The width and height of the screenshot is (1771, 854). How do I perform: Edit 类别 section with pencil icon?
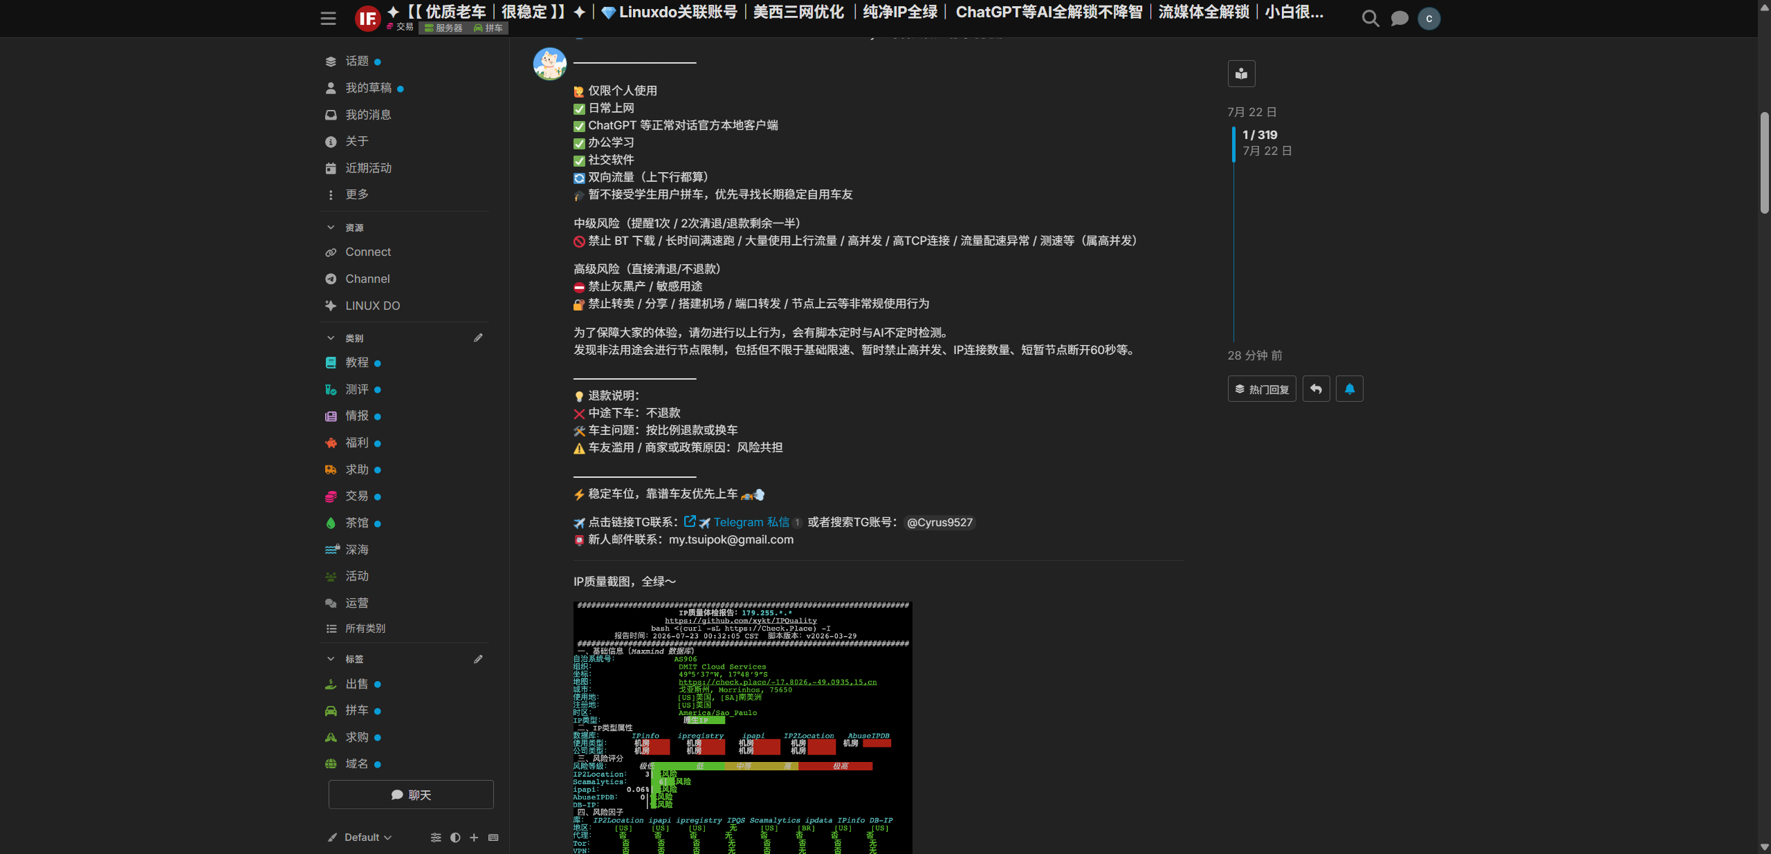coord(478,337)
